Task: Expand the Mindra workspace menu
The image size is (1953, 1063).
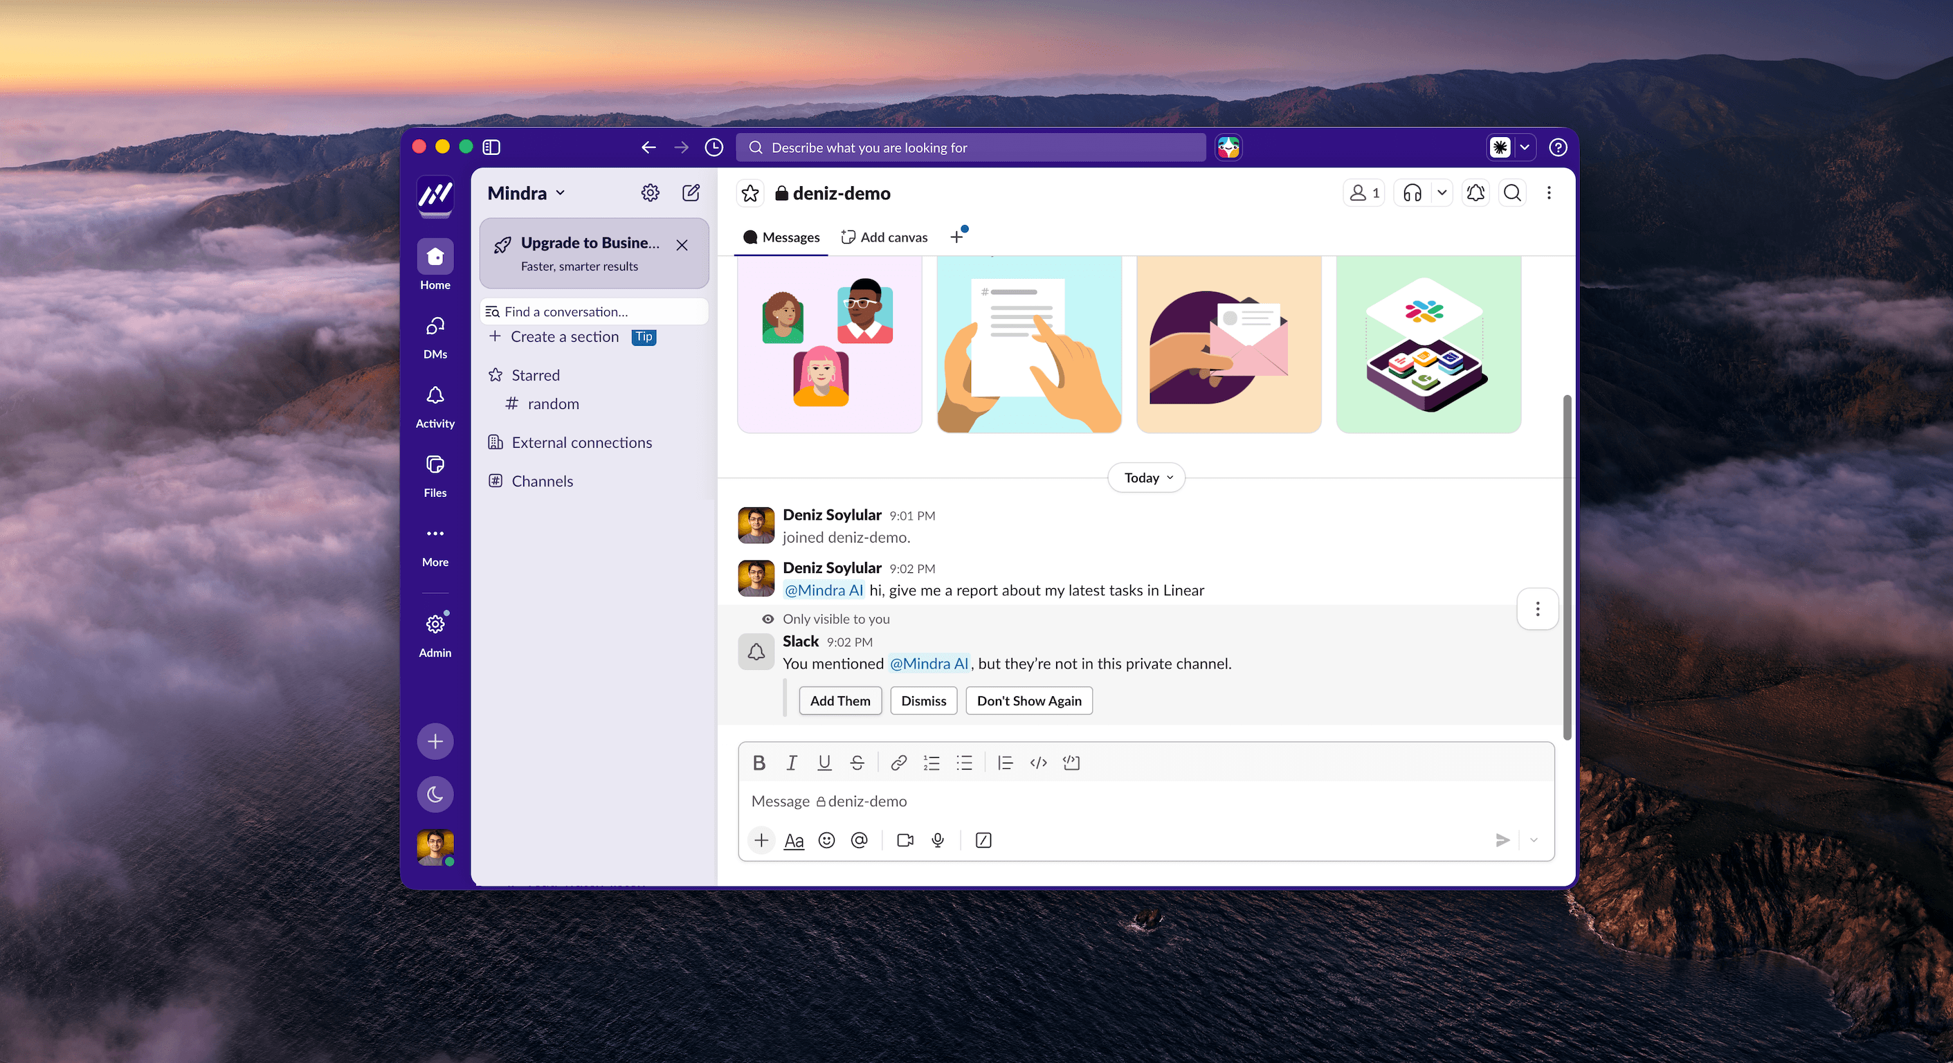Action: pos(526,193)
